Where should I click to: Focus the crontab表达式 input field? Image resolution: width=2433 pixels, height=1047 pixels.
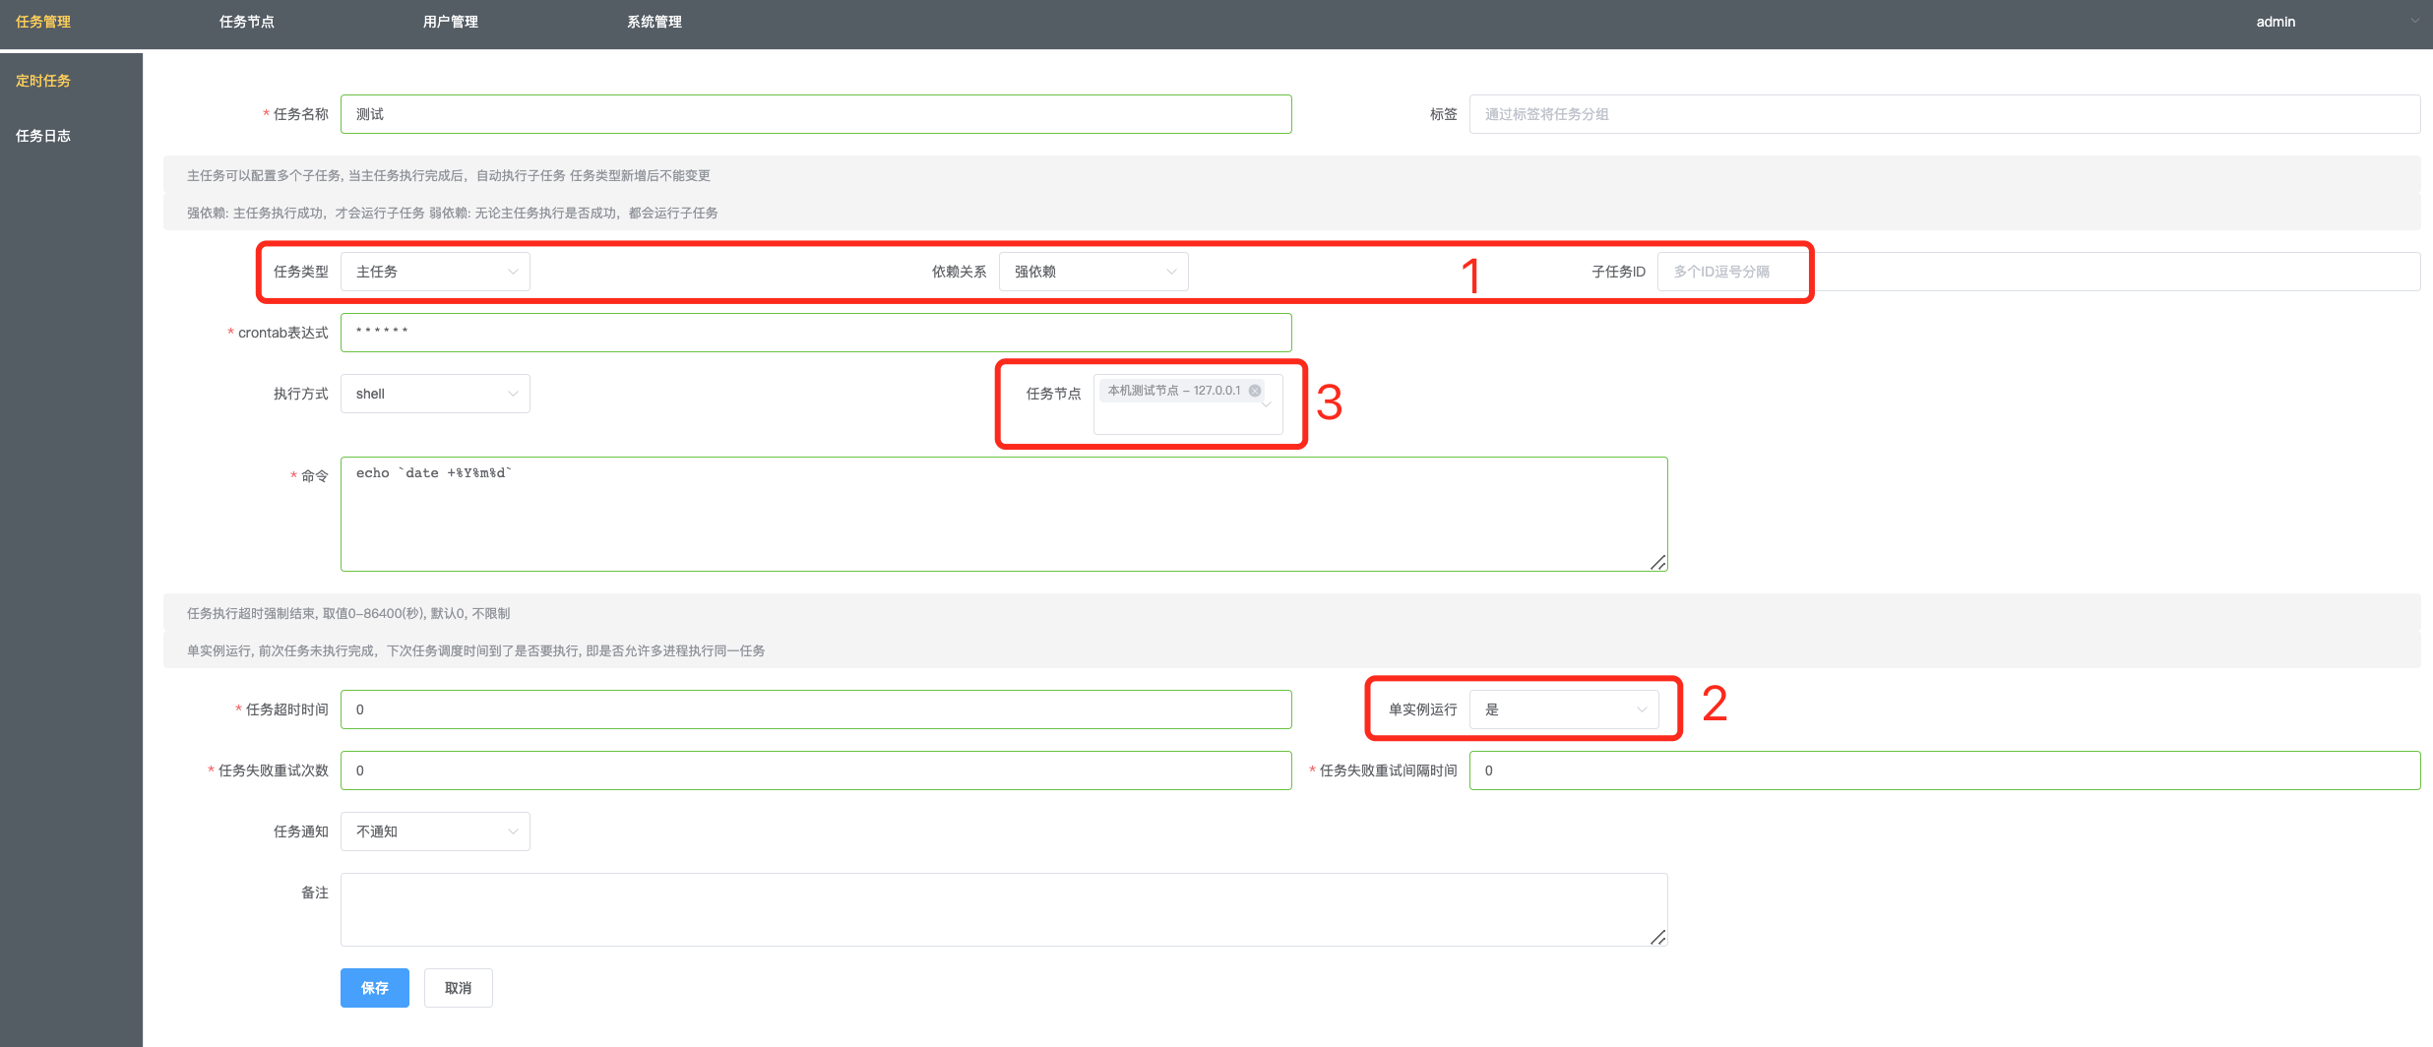tap(816, 333)
